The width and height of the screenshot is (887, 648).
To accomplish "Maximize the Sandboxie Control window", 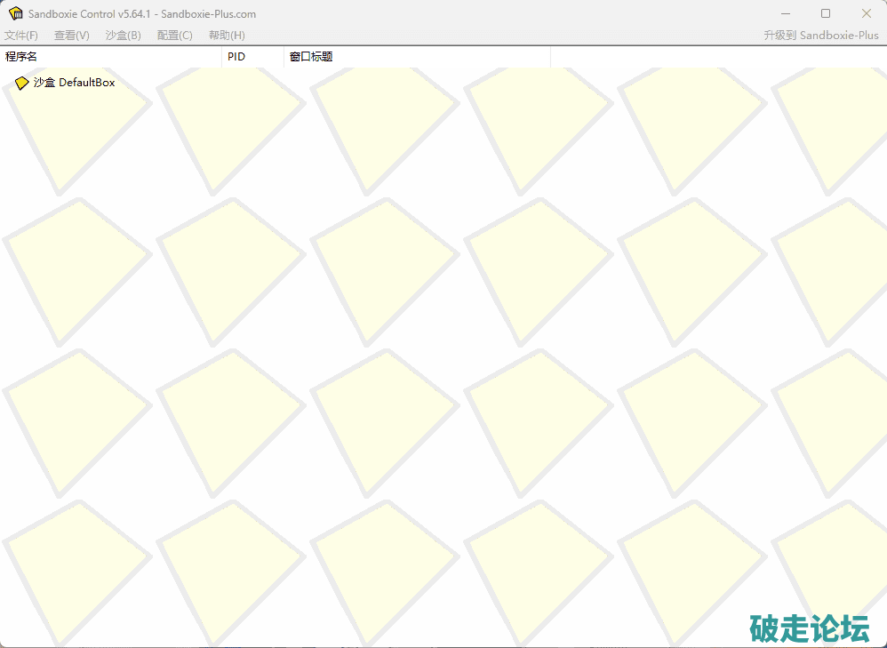I will coord(826,12).
